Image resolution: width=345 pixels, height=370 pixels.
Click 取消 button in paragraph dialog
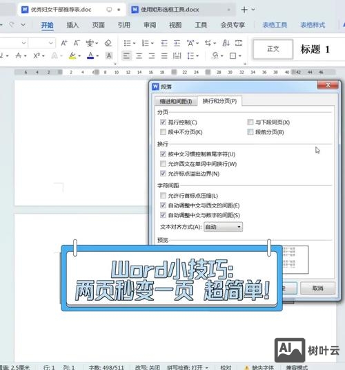(x=317, y=288)
